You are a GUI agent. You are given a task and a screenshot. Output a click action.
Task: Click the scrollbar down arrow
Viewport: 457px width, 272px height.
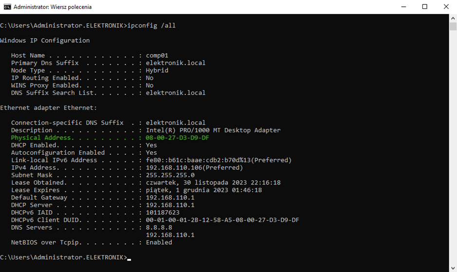[x=453, y=268]
